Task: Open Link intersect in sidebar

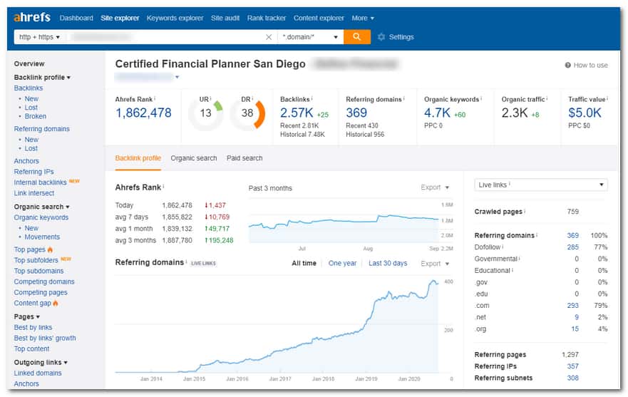Action: tap(34, 193)
